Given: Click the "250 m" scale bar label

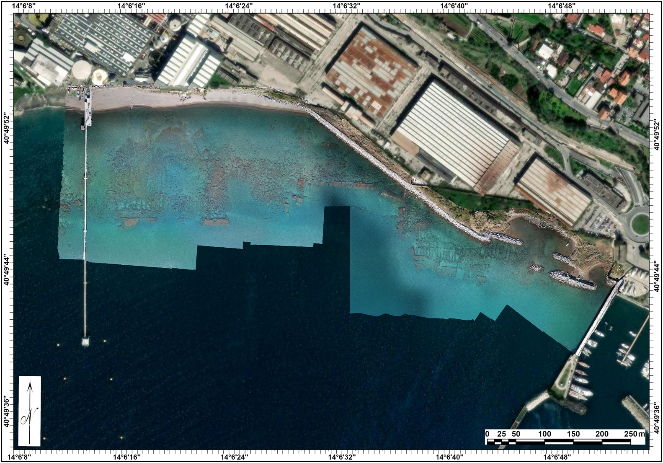Looking at the screenshot, I should click(635, 434).
